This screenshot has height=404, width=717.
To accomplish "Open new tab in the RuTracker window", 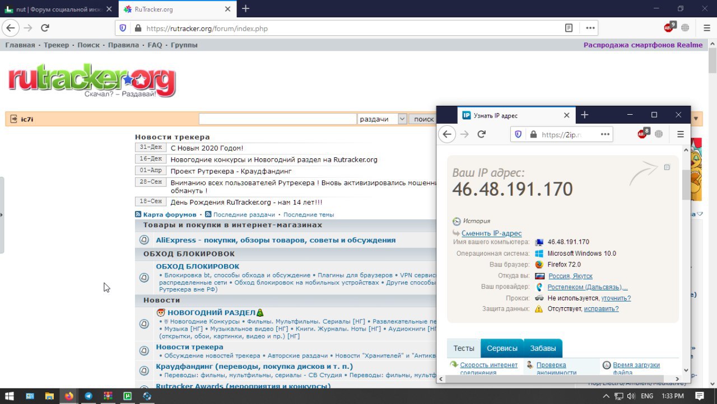I will tap(245, 8).
